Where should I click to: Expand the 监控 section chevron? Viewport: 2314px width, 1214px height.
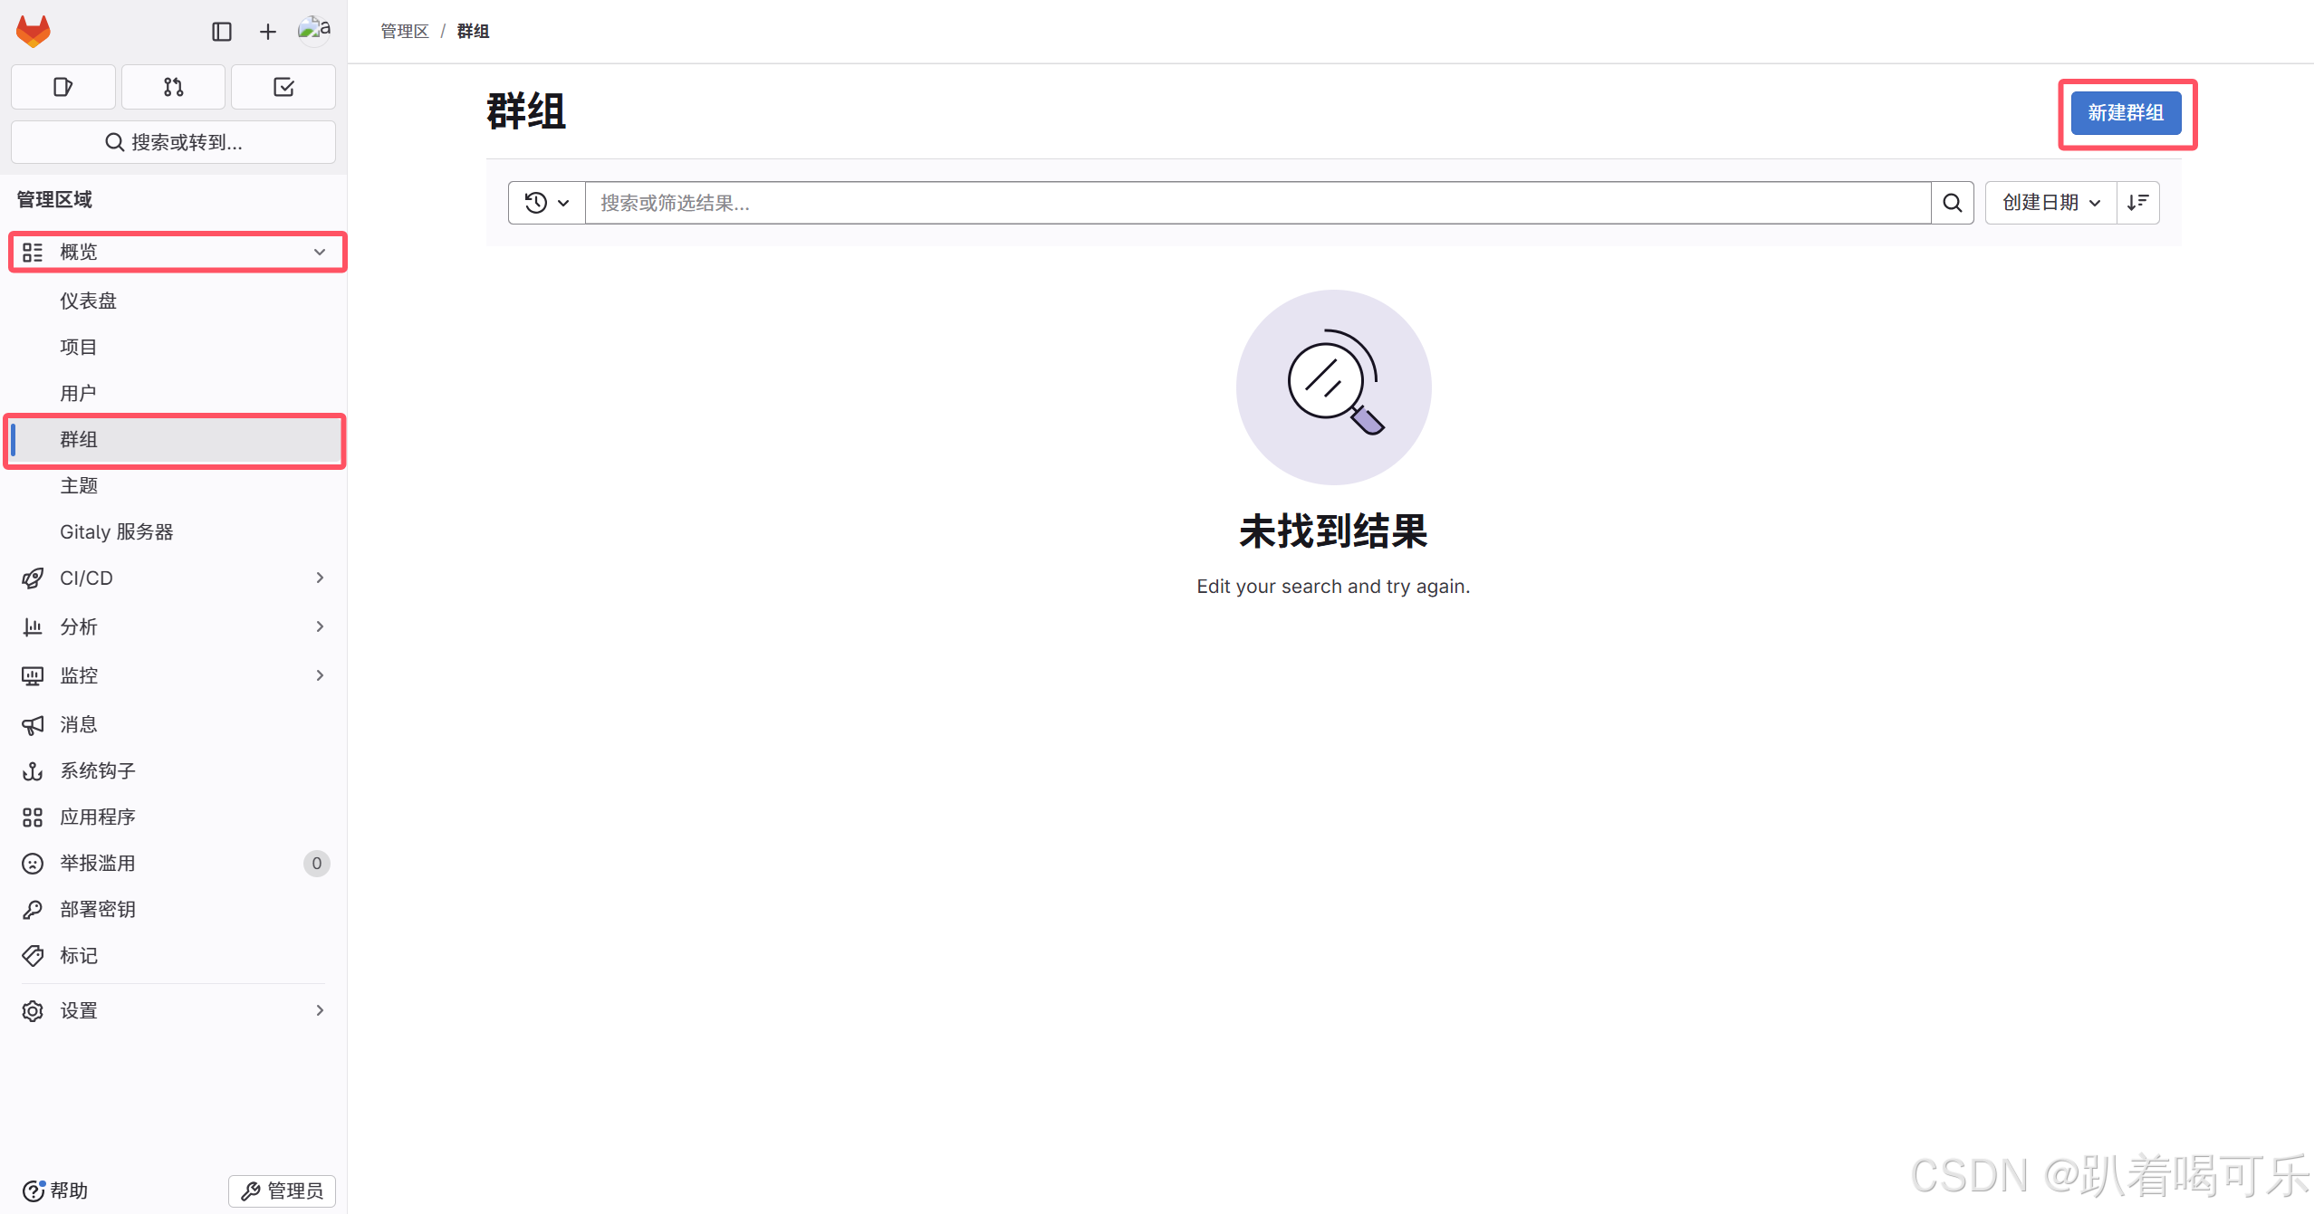(320, 676)
